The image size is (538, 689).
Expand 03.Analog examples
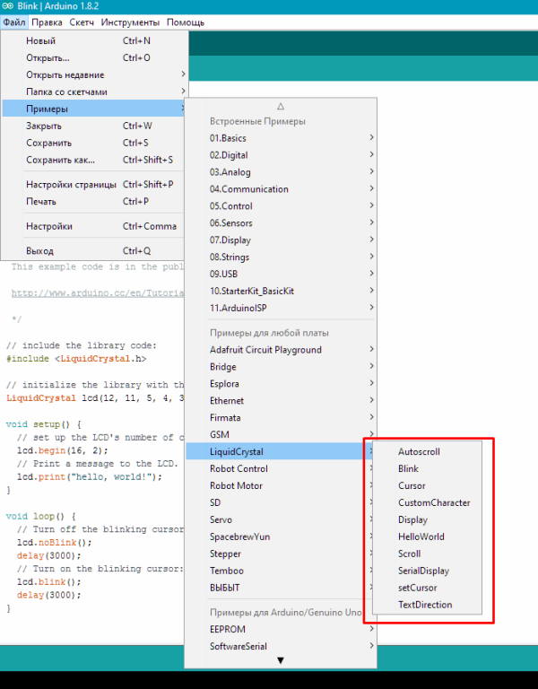[281, 172]
